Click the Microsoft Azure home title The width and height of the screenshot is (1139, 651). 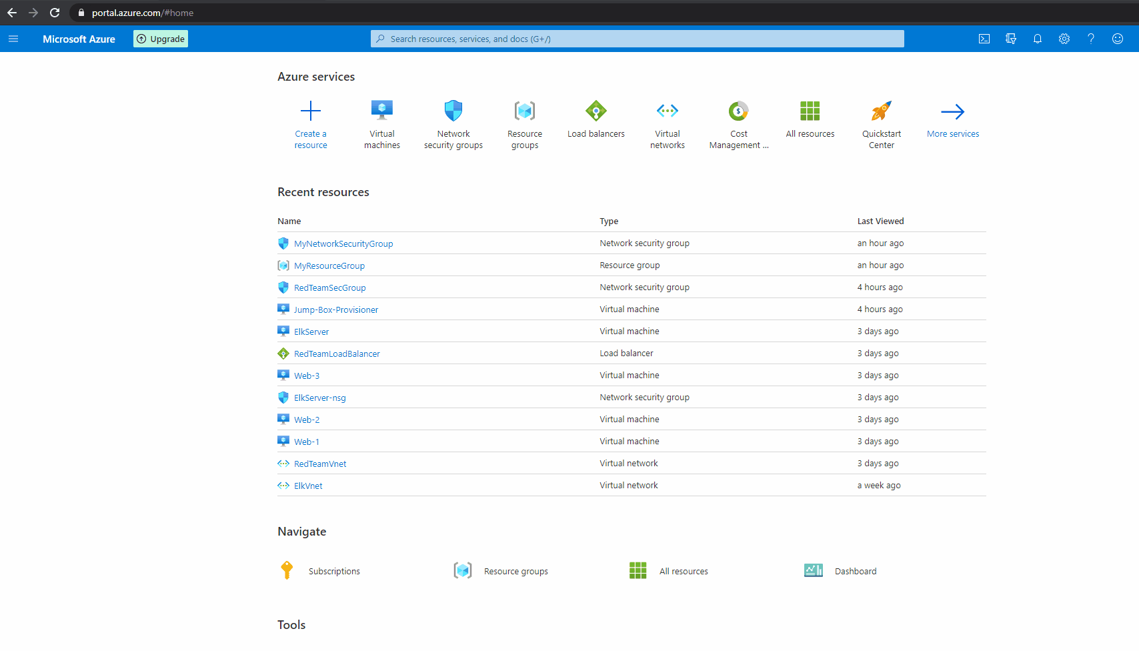click(x=79, y=39)
